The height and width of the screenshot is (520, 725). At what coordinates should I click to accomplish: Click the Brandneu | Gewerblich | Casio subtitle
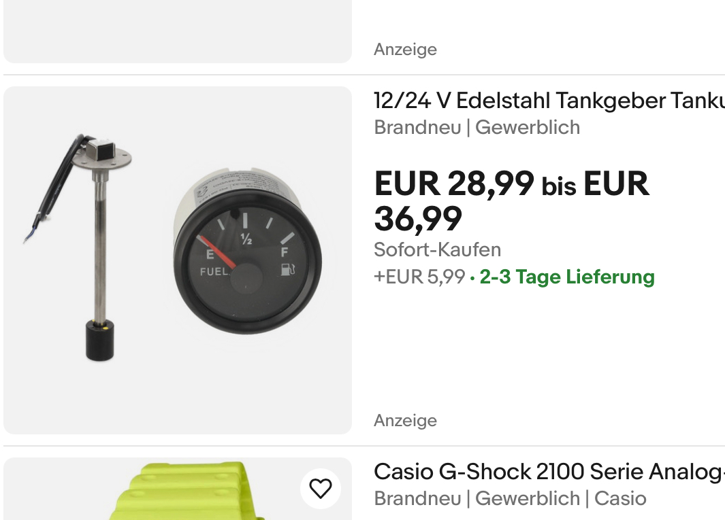[x=510, y=498]
